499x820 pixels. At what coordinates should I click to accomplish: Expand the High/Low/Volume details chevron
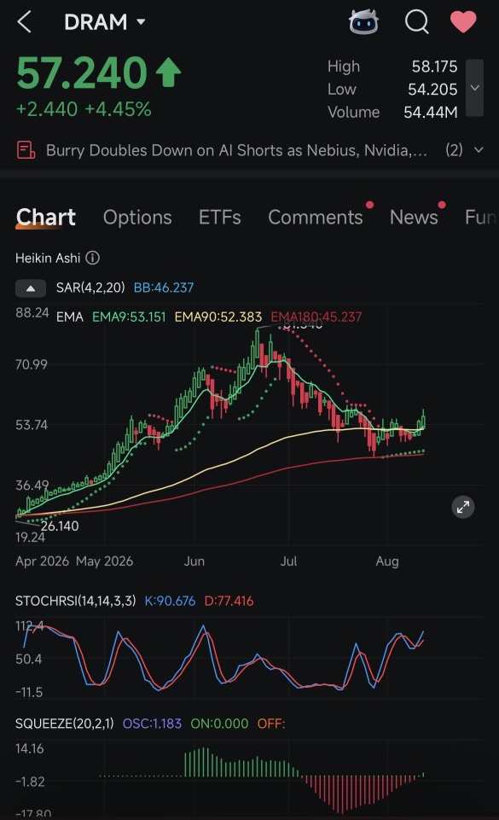click(474, 88)
